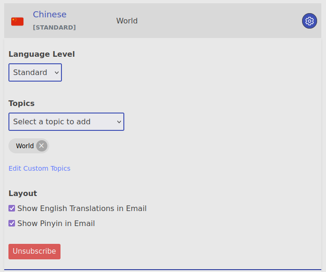Click Edit Custom Topics link
The image size is (326, 272).
pyautogui.click(x=39, y=168)
